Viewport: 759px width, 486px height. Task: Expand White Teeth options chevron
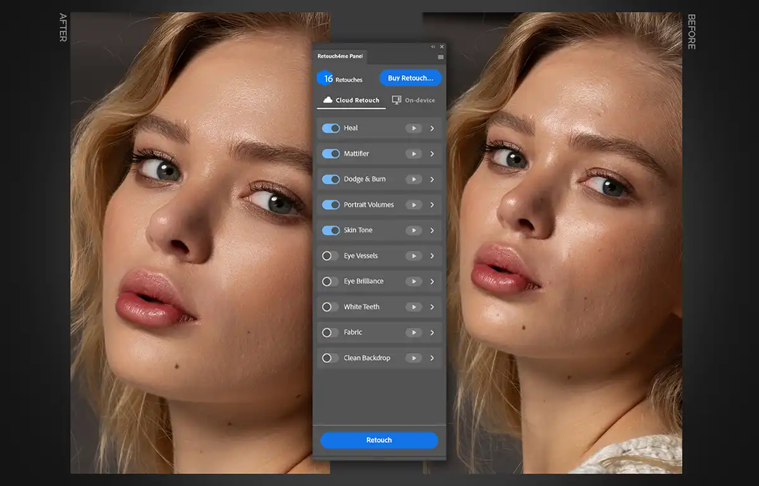point(433,307)
